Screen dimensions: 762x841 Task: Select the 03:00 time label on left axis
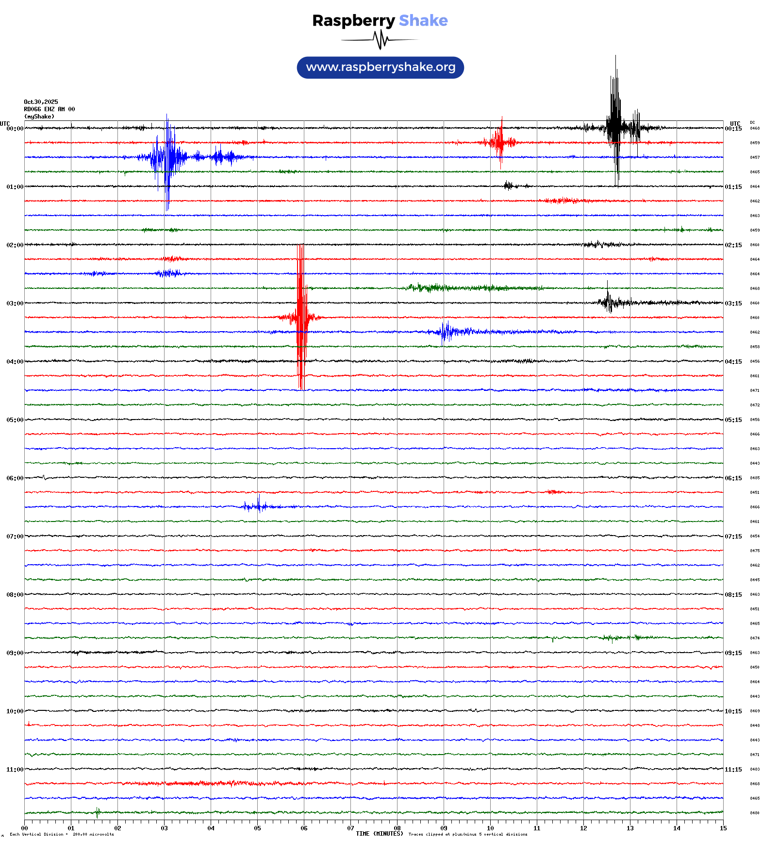(15, 303)
